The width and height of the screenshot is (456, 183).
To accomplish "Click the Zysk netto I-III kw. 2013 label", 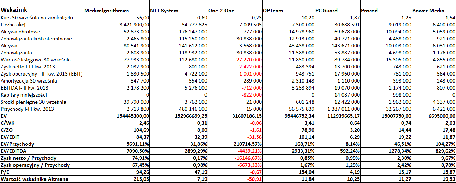I will [x=28, y=67].
